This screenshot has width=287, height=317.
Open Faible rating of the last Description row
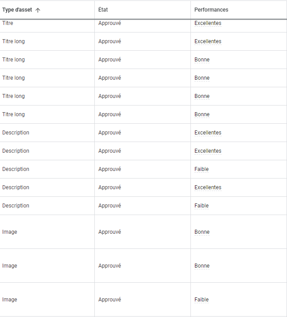202,206
